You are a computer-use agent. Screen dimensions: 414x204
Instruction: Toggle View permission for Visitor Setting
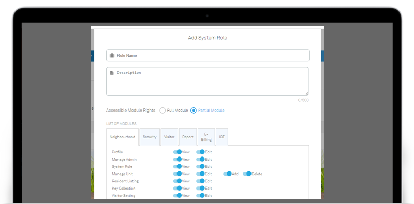(178, 196)
